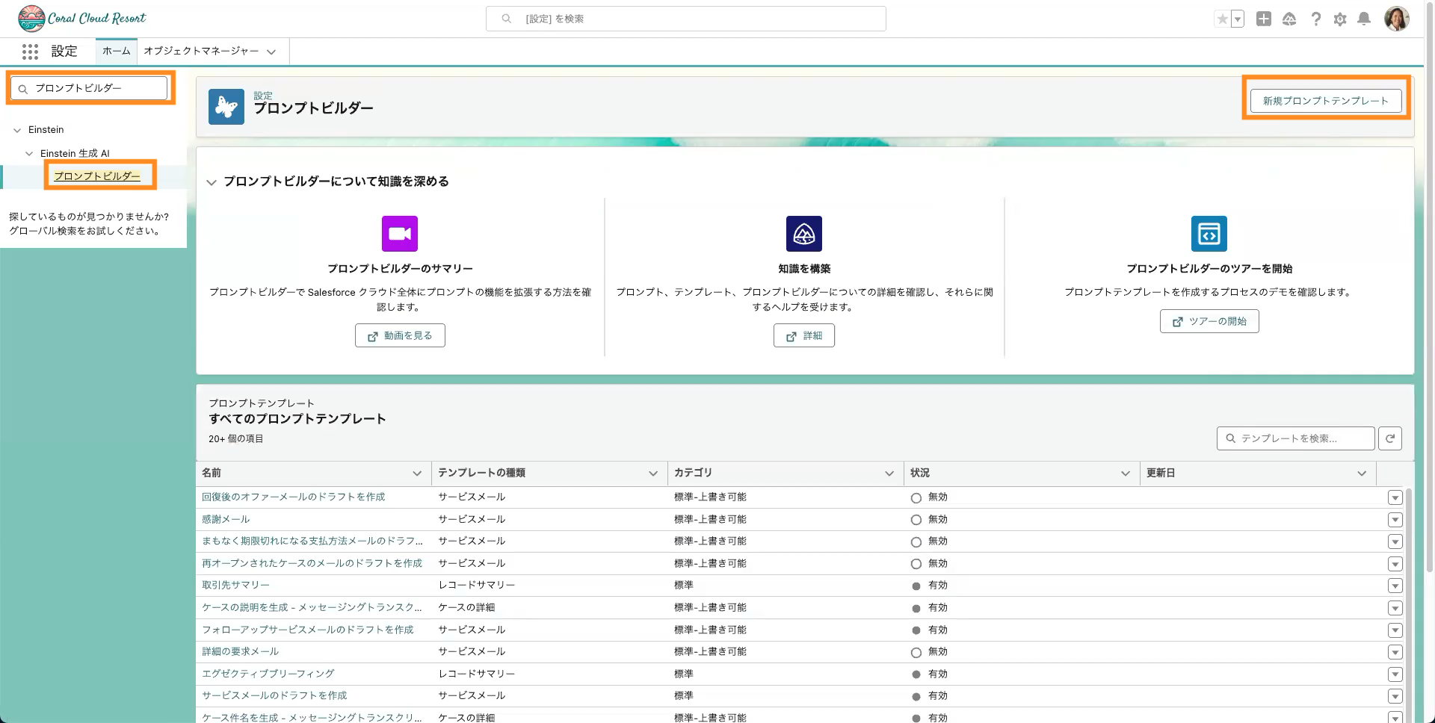1435x723 pixels.
Task: Click inside the [設定] を検索 field
Action: 686,19
